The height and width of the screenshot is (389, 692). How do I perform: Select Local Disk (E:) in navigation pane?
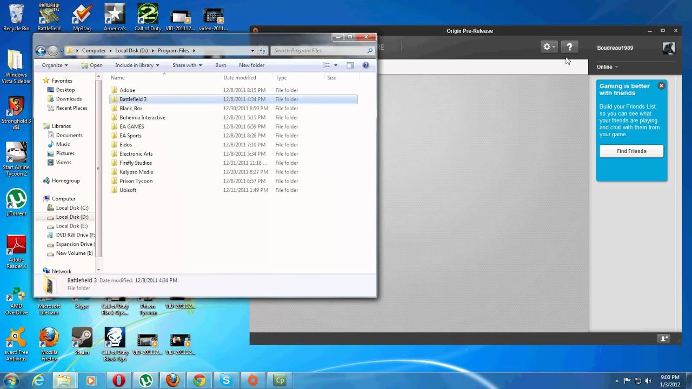[x=71, y=226]
